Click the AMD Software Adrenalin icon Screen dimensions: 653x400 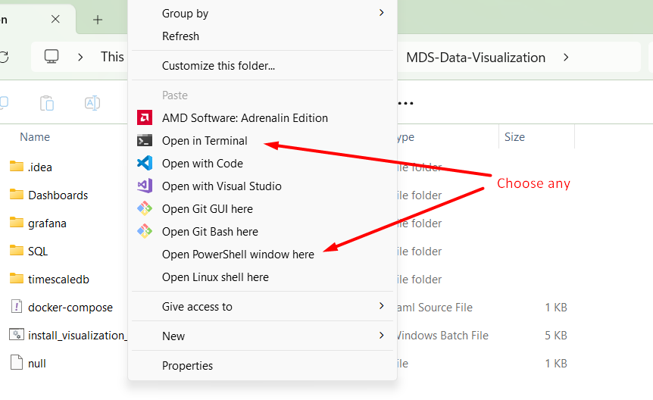coord(144,118)
